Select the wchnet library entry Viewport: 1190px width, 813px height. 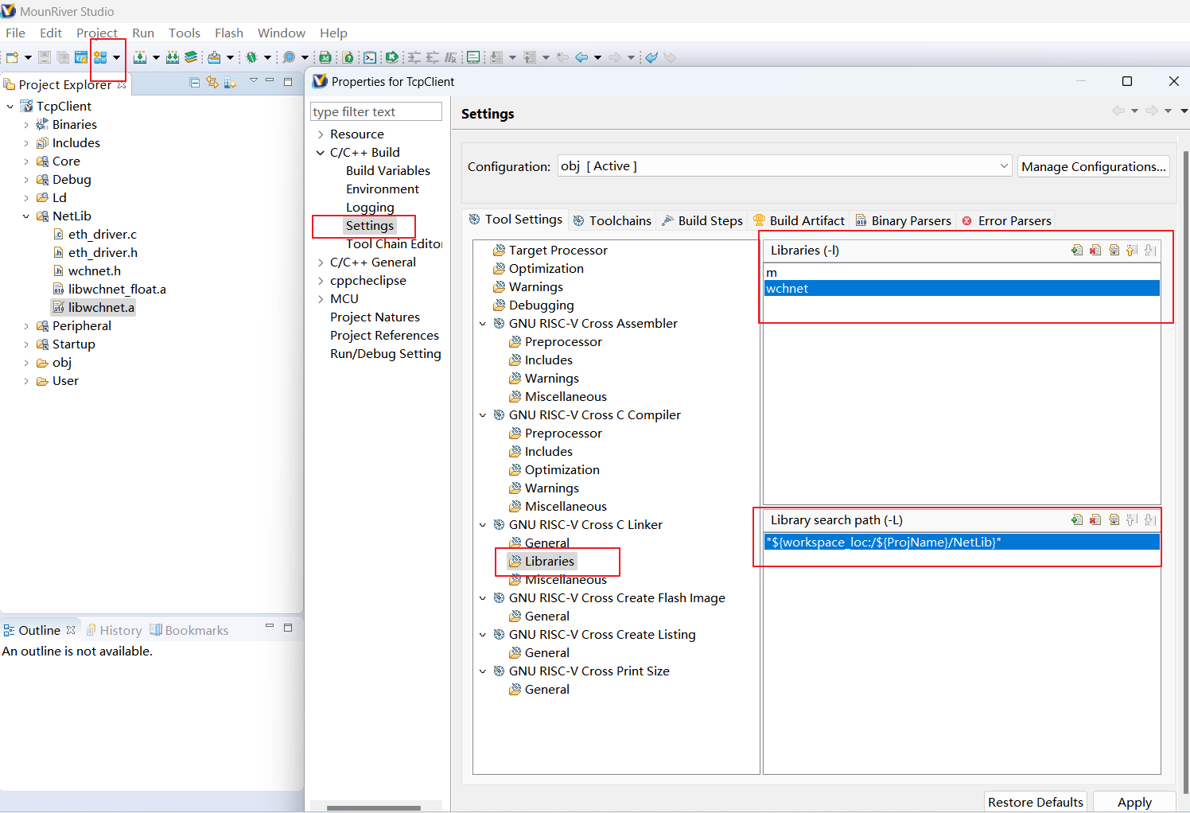[x=962, y=288]
